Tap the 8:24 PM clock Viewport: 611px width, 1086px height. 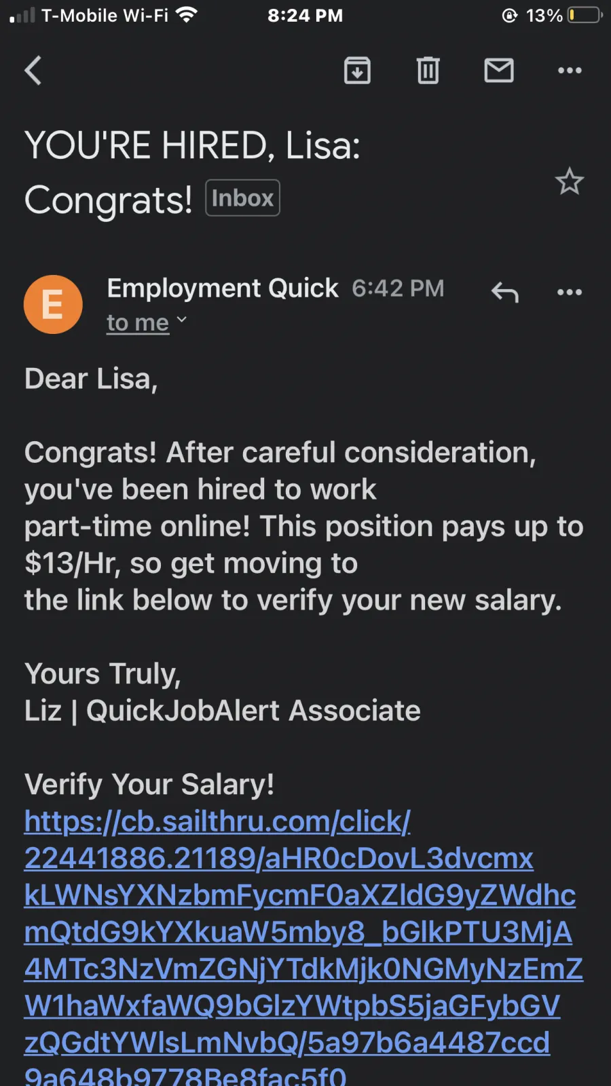[305, 15]
